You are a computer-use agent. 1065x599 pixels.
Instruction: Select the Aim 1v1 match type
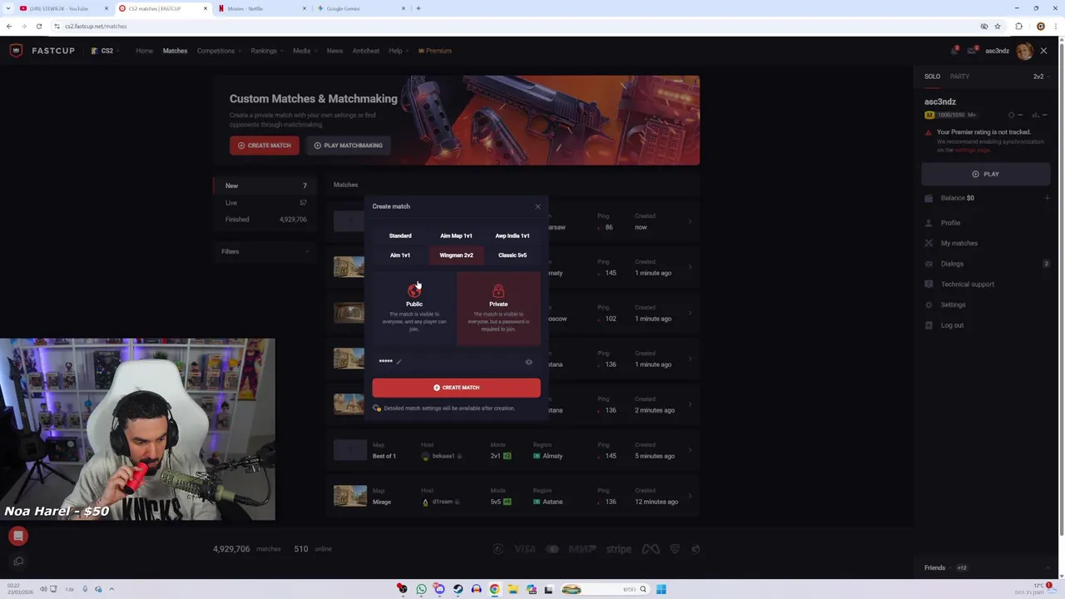pos(400,255)
